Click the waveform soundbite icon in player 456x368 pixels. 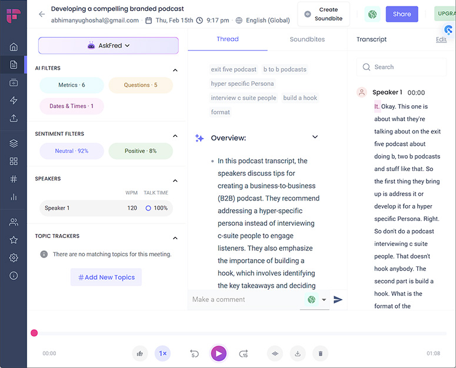[275, 353]
